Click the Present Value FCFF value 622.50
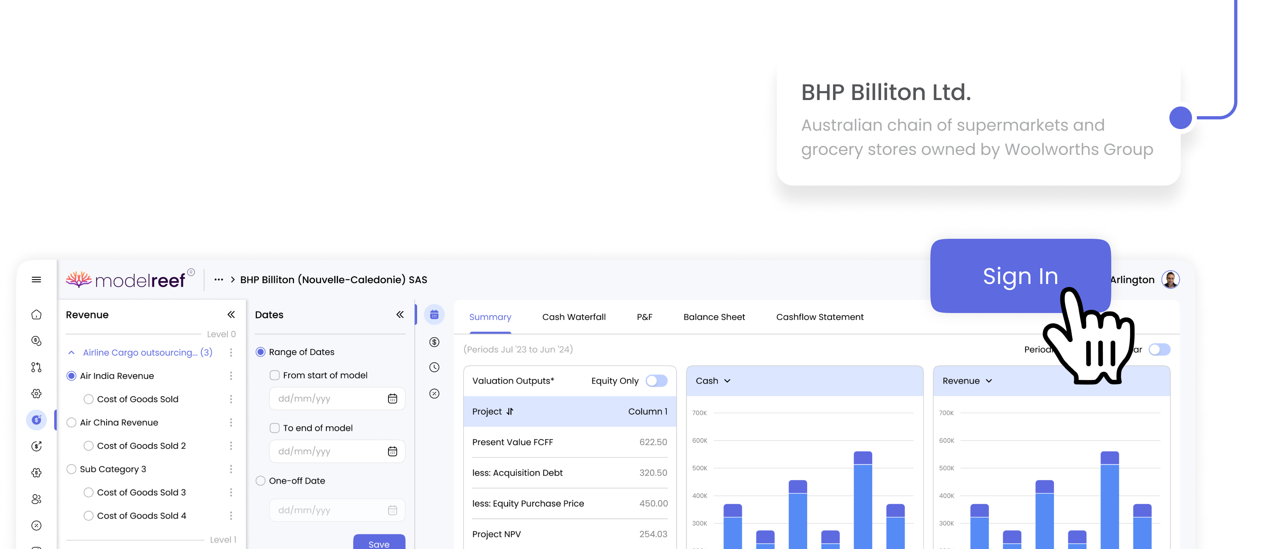This screenshot has width=1276, height=549. 653,442
